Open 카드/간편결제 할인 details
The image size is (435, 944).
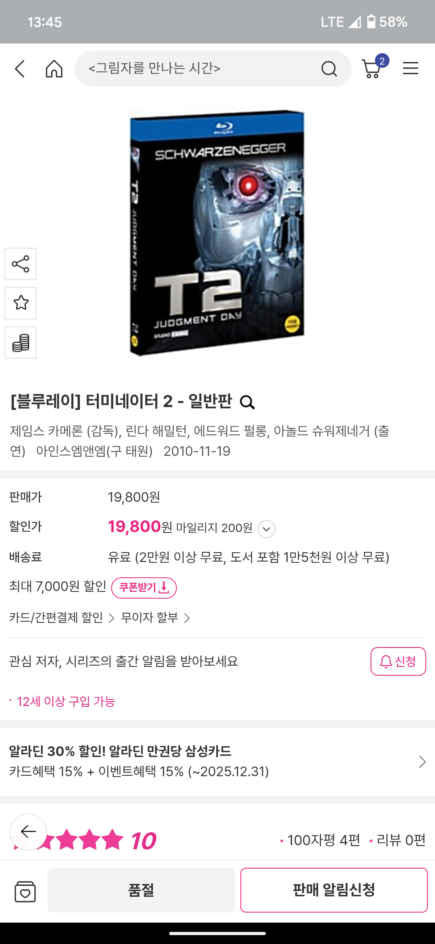[x=62, y=618]
